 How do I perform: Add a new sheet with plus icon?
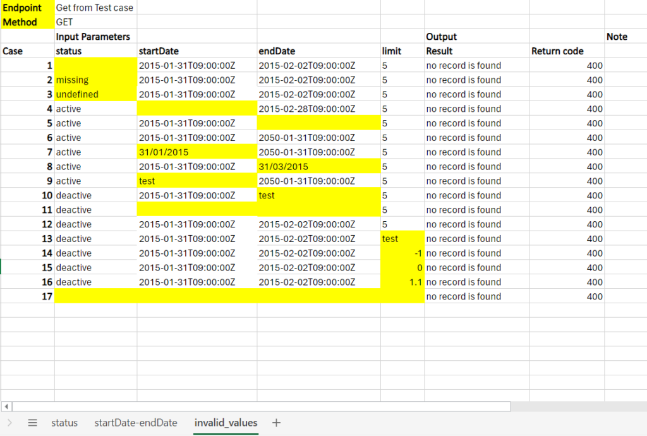coord(276,423)
